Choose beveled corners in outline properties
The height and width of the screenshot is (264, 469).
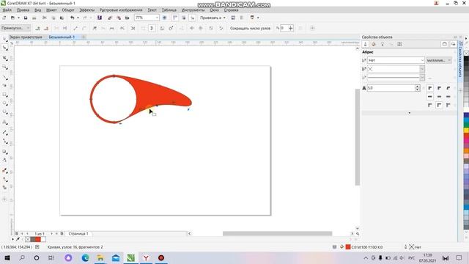pos(448,88)
